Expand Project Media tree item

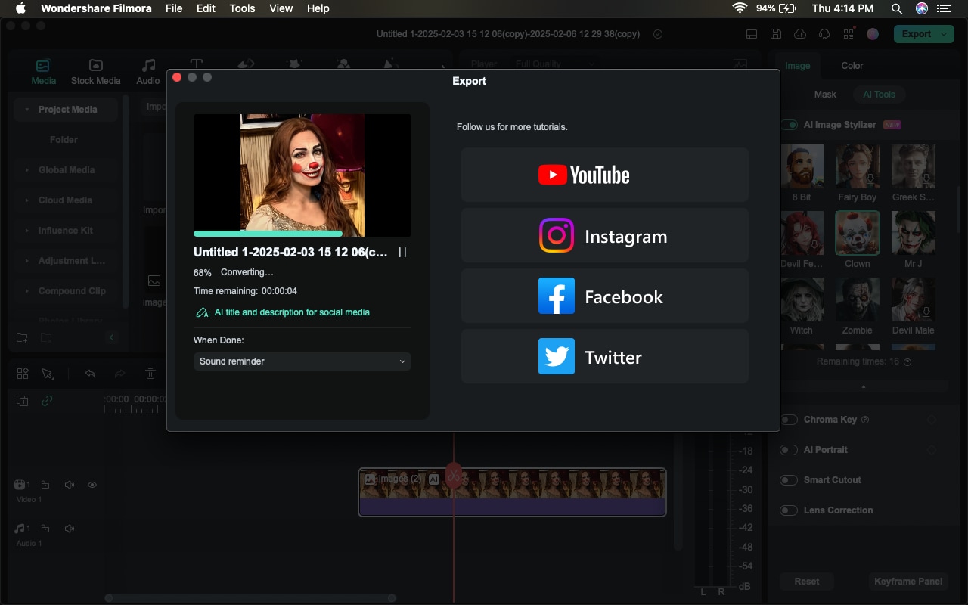(28, 110)
